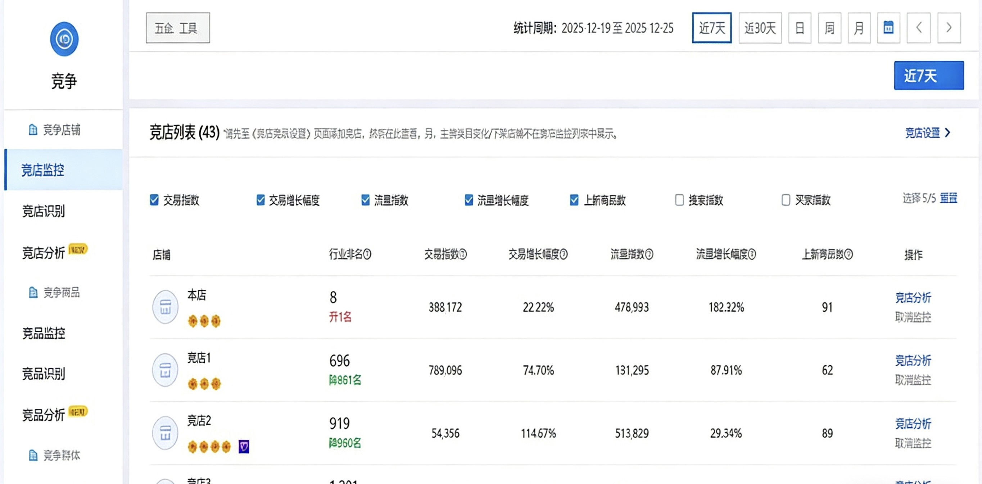Expand 竞店设置 via its chevron
The width and height of the screenshot is (982, 484).
[948, 133]
